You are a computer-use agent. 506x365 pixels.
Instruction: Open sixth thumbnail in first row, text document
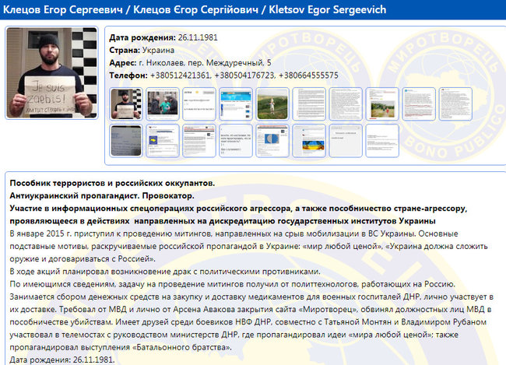pos(308,104)
